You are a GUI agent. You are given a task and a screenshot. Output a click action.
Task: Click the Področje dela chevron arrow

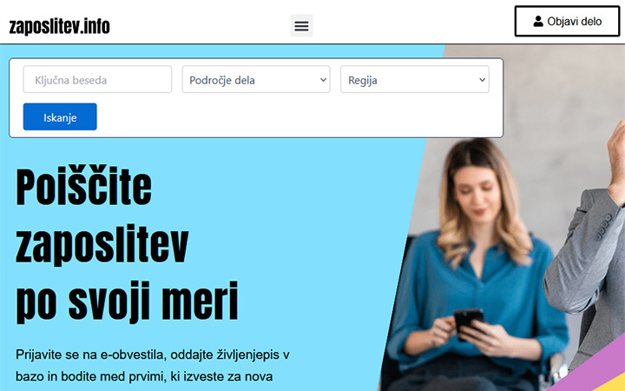click(323, 80)
